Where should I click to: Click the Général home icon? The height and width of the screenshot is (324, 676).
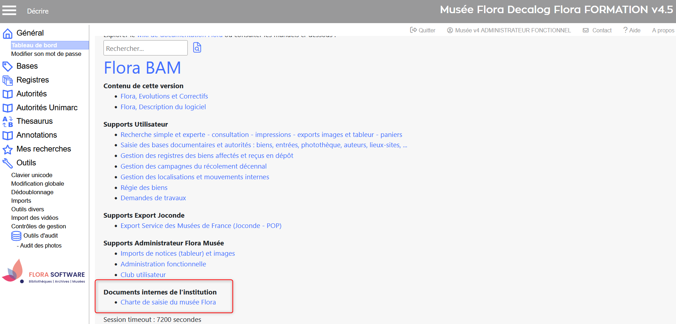tap(7, 33)
